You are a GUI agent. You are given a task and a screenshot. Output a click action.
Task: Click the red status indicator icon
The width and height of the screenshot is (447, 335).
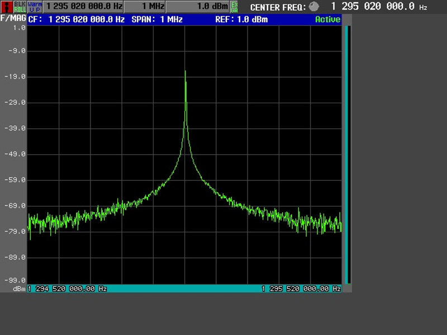coord(7,7)
